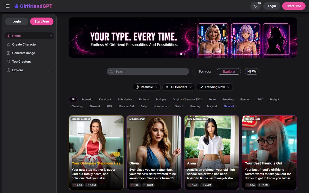Click the Top Creators award icon
Screen dimensions: 309x193
(x=8, y=62)
